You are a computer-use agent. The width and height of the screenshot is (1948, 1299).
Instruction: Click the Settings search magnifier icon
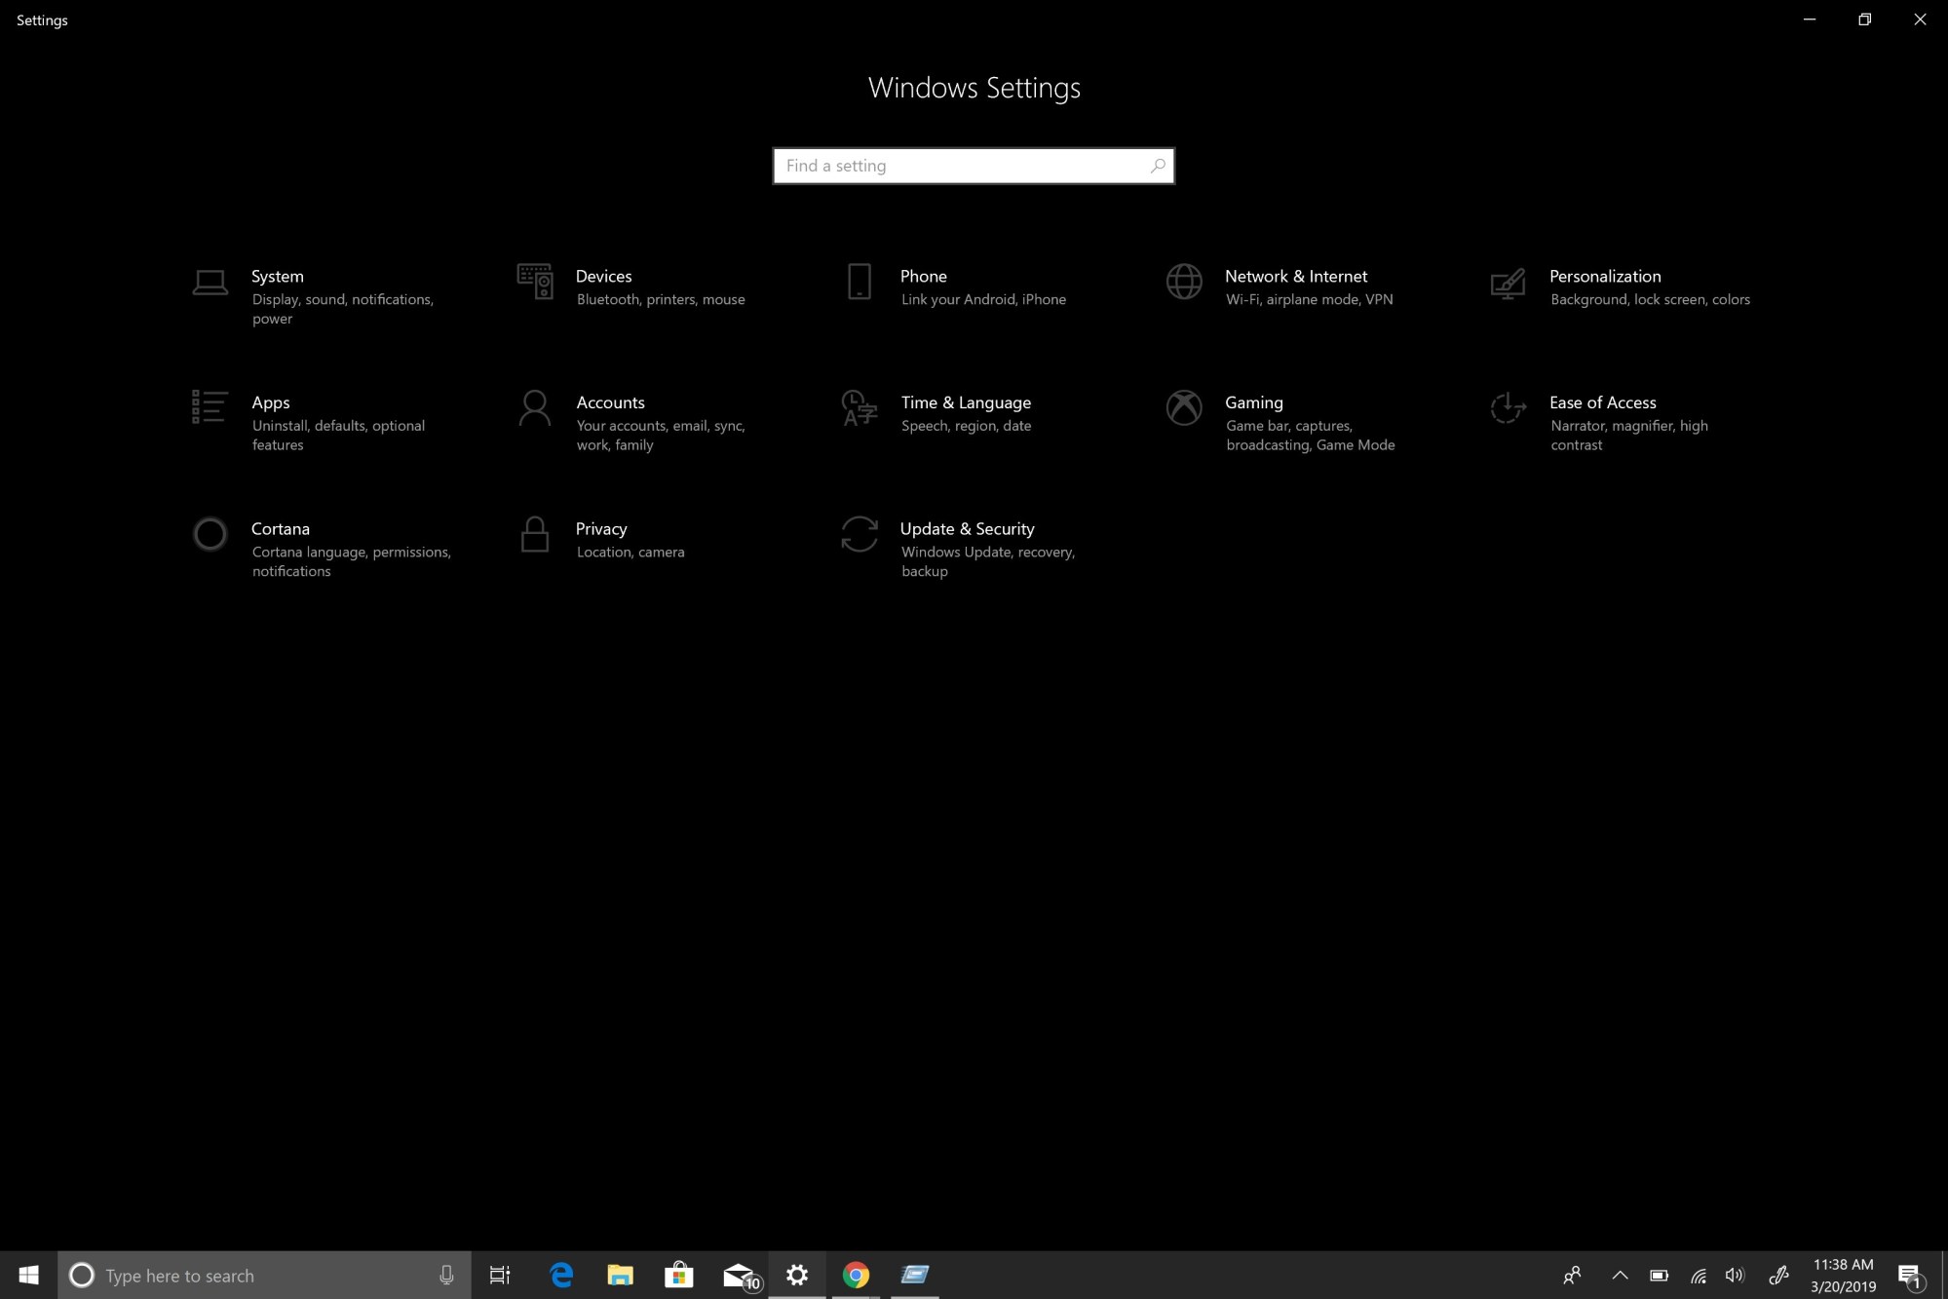[x=1157, y=166]
